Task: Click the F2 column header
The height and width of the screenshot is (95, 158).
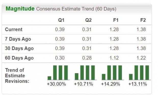Action: click(x=143, y=20)
